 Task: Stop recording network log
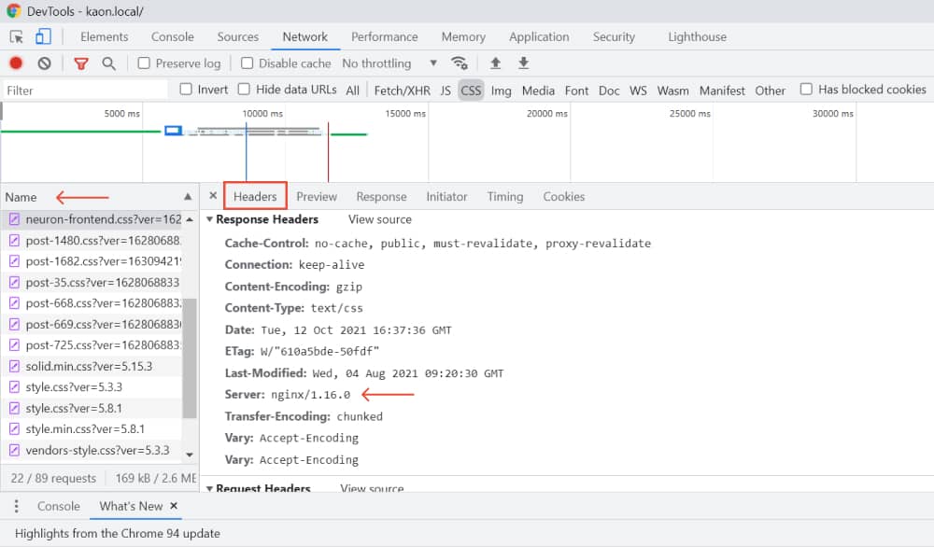[x=16, y=63]
